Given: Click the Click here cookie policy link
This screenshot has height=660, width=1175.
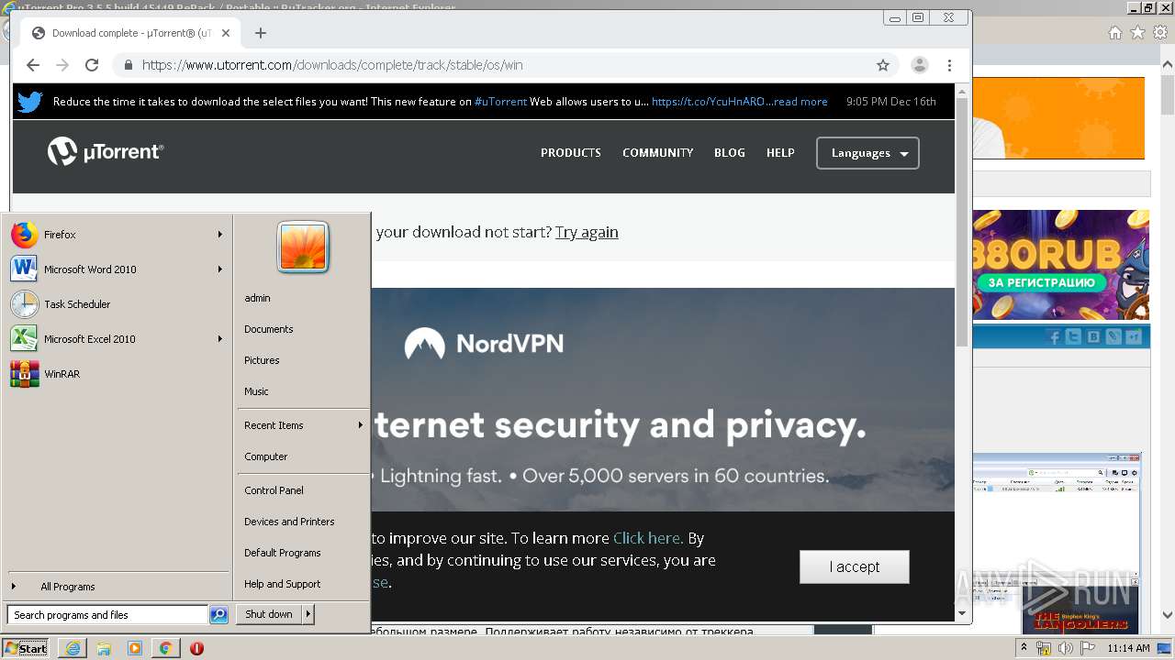Looking at the screenshot, I should coord(647,538).
